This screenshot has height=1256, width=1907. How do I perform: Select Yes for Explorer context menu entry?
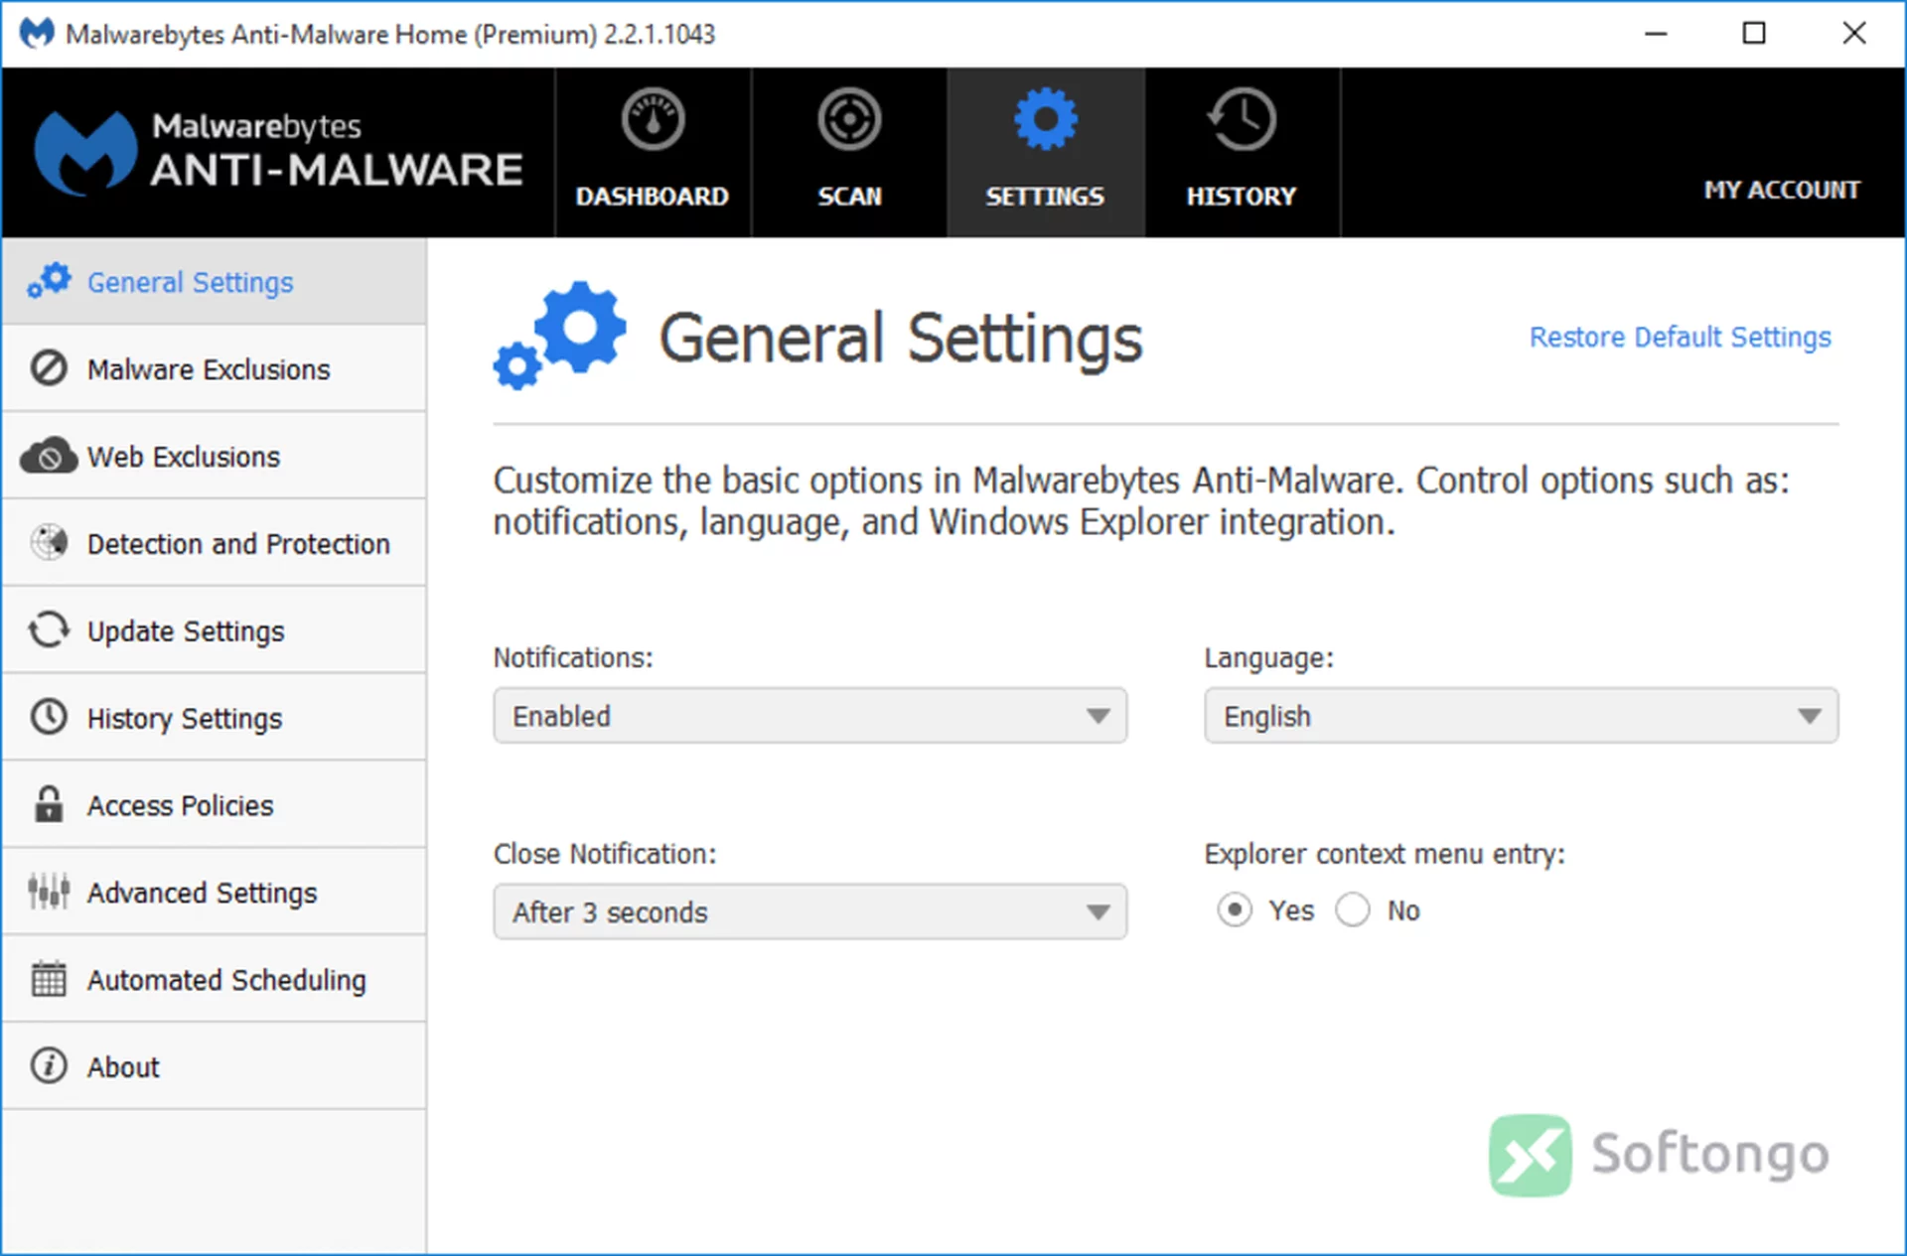[1235, 909]
